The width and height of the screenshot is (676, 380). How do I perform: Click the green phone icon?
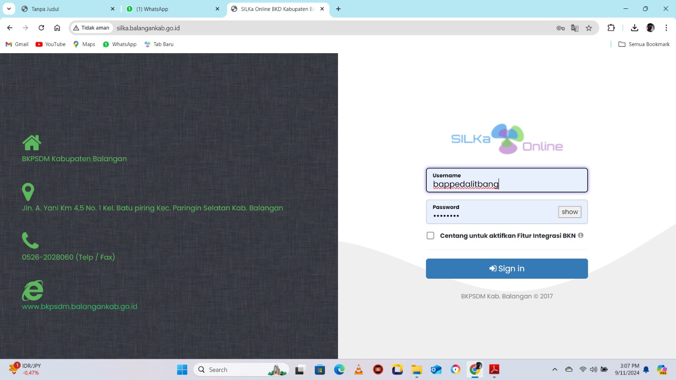30,240
